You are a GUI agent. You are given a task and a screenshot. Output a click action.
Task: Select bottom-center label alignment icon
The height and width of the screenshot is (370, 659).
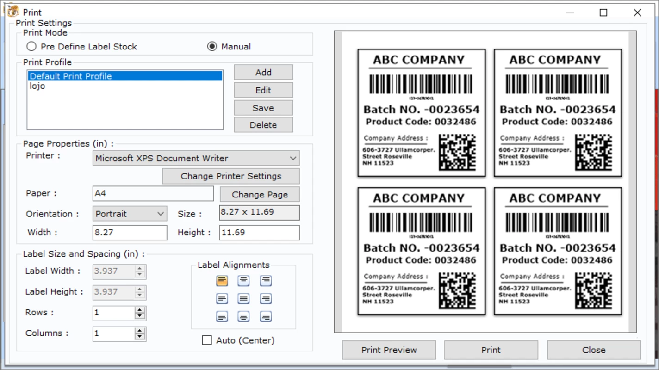pos(244,317)
